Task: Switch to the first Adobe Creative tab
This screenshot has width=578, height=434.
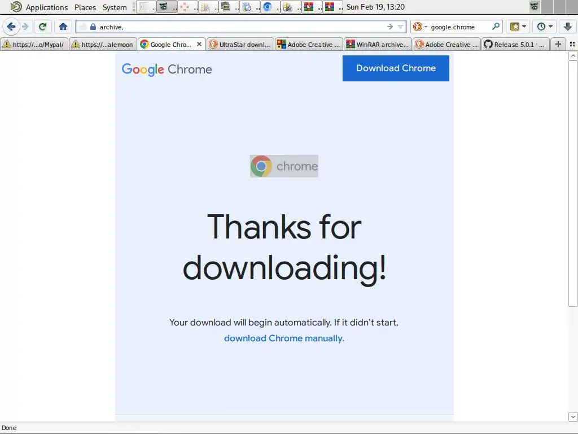Action: tap(309, 44)
